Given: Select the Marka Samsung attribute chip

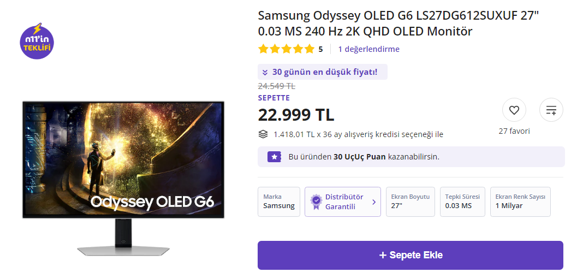Looking at the screenshot, I should pyautogui.click(x=278, y=202).
